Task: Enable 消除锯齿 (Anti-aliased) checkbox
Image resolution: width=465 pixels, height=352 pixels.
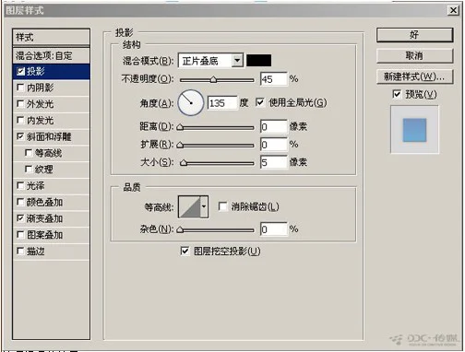Action: [222, 206]
